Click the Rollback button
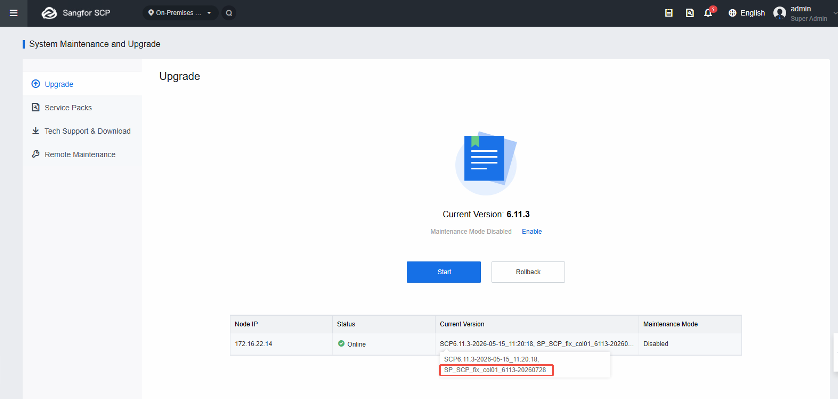Image resolution: width=838 pixels, height=399 pixels. click(x=528, y=272)
